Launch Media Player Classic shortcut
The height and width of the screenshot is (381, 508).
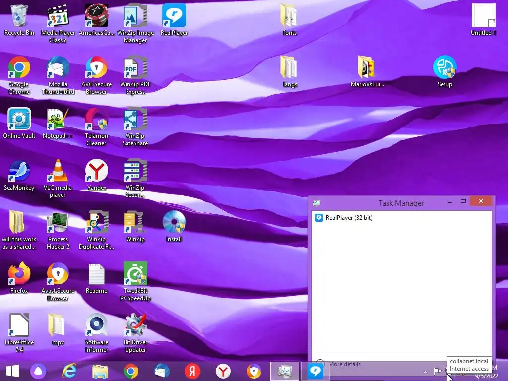58,23
